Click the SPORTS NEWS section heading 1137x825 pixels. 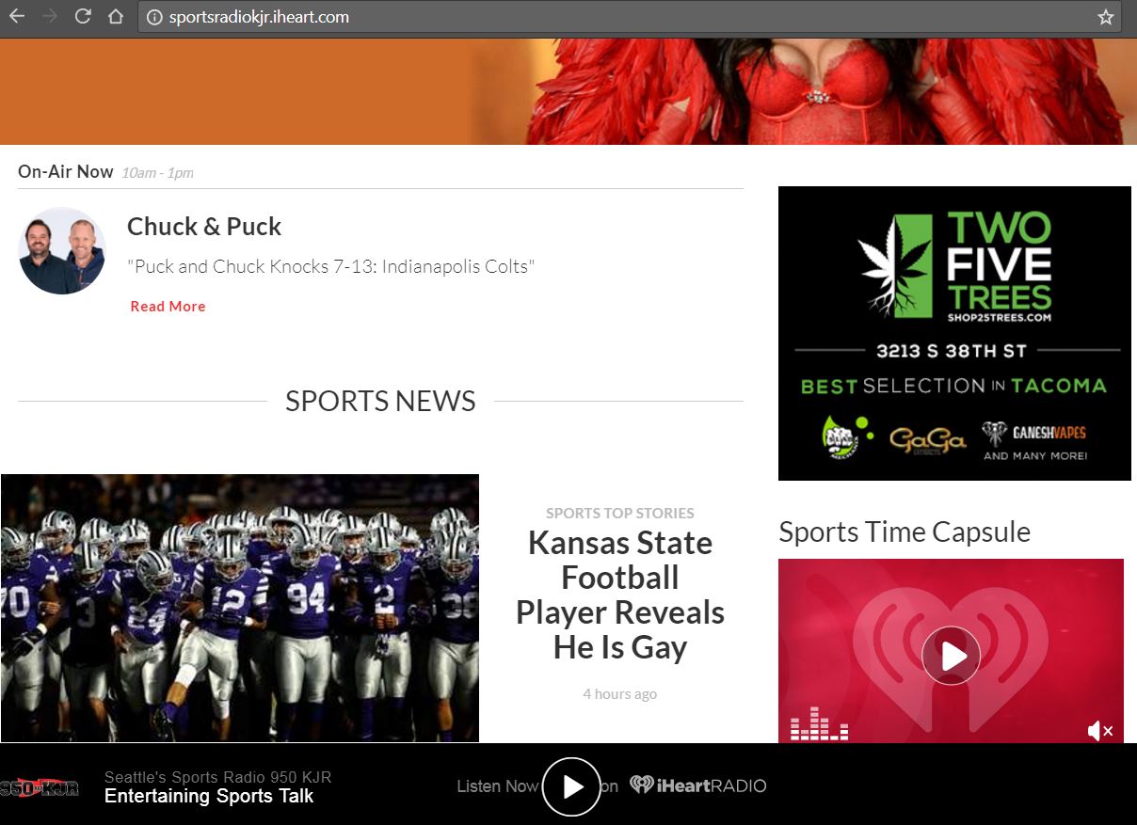(x=380, y=401)
